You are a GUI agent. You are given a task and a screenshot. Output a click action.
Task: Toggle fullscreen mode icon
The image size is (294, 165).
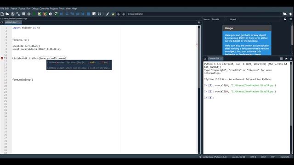click(99, 14)
